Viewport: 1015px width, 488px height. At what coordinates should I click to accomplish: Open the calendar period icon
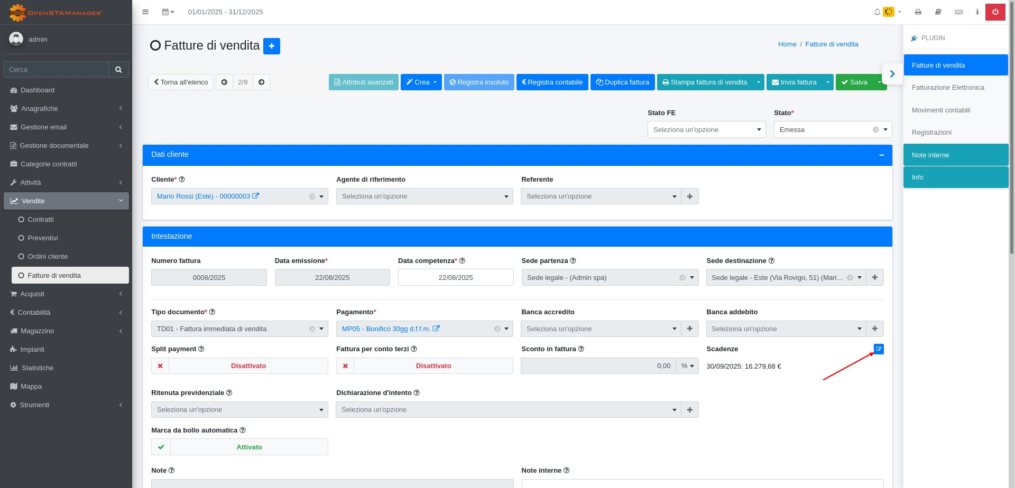click(168, 12)
